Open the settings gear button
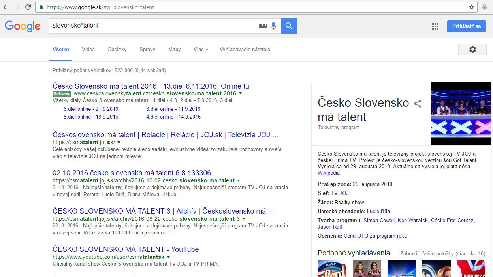Image resolution: width=493 pixels, height=277 pixels. point(472,50)
